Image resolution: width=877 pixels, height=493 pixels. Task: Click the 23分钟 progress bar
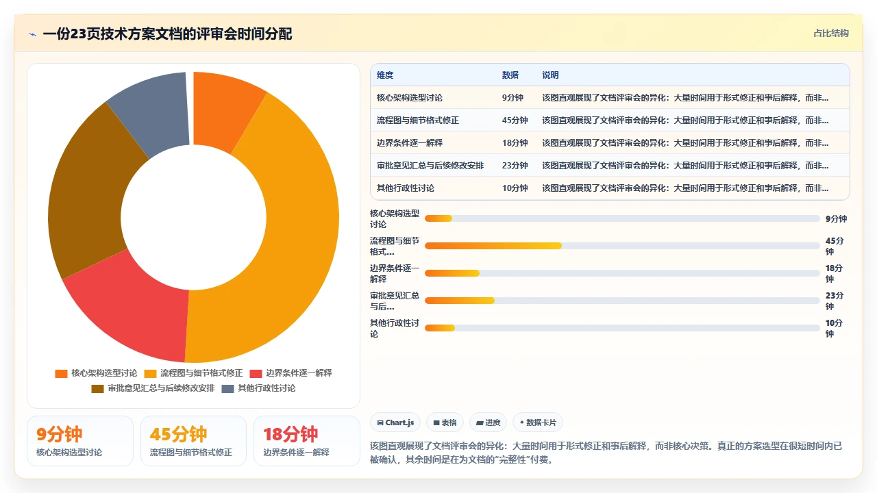coord(622,301)
